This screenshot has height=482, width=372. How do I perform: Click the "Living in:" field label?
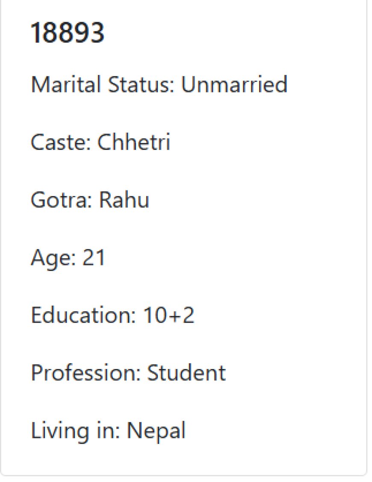(x=76, y=431)
